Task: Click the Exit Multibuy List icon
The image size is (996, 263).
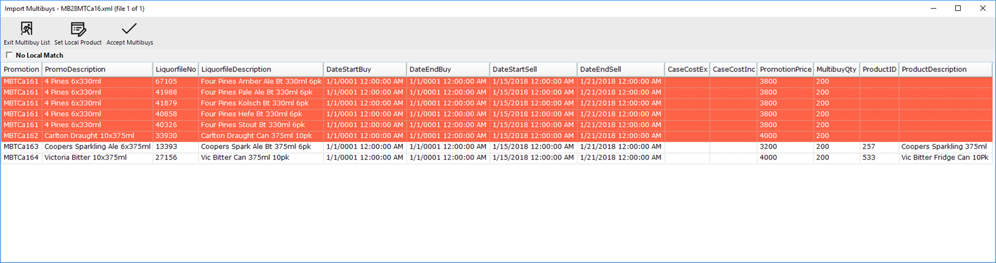Action: (26, 29)
